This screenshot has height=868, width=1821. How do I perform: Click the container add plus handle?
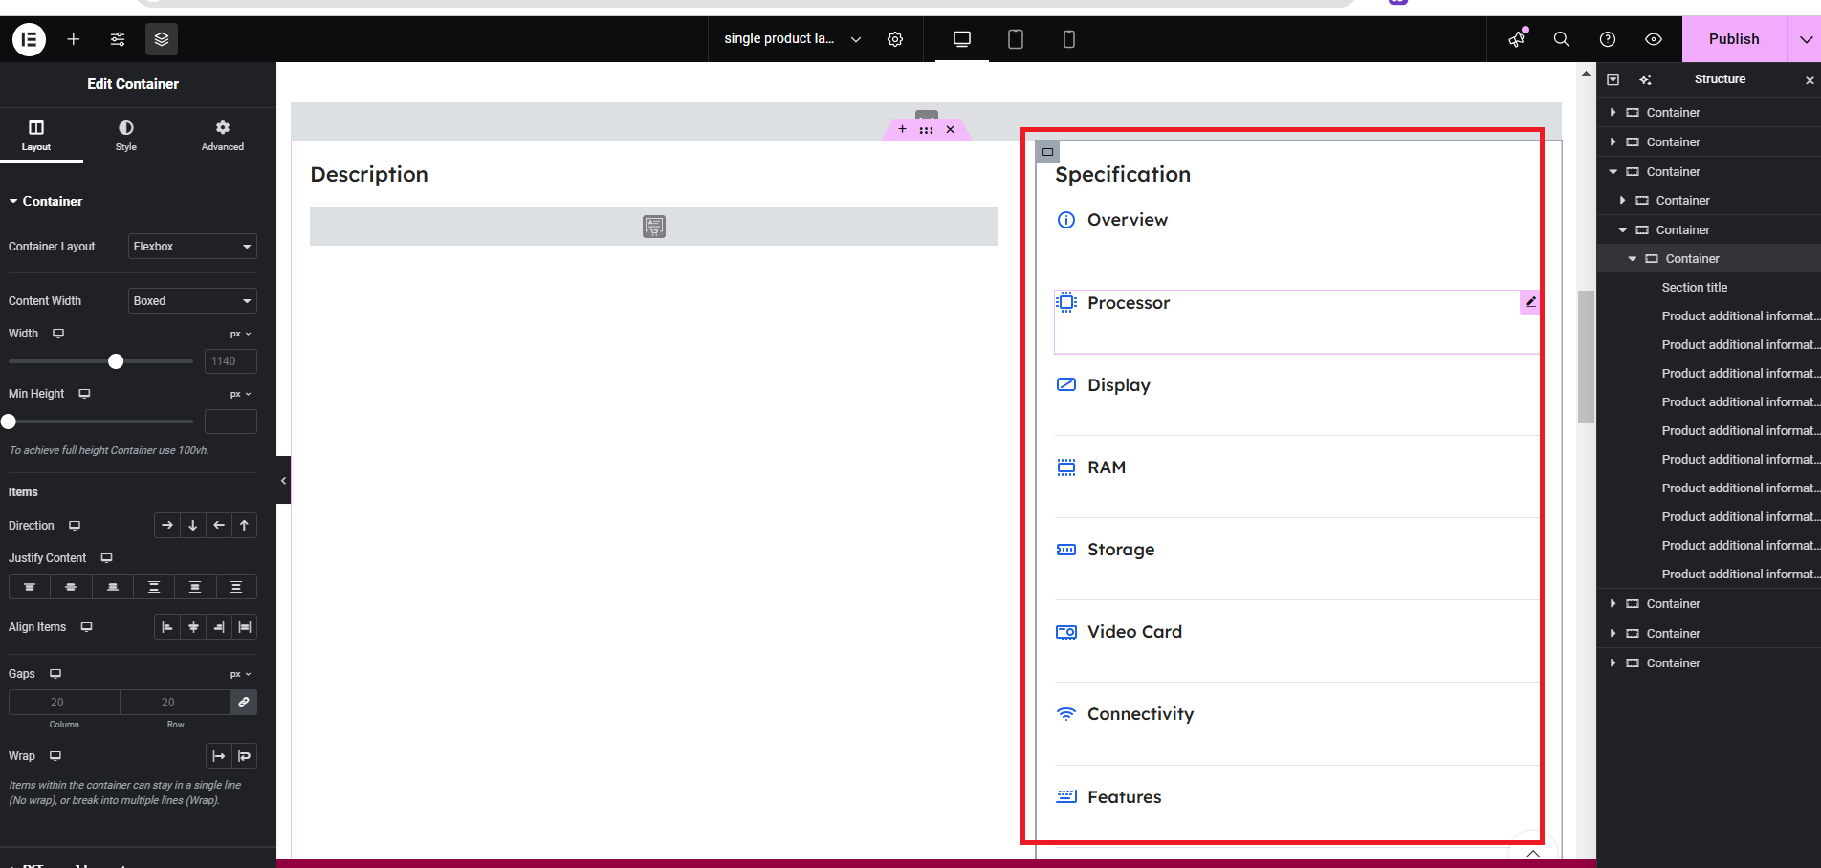coord(902,129)
